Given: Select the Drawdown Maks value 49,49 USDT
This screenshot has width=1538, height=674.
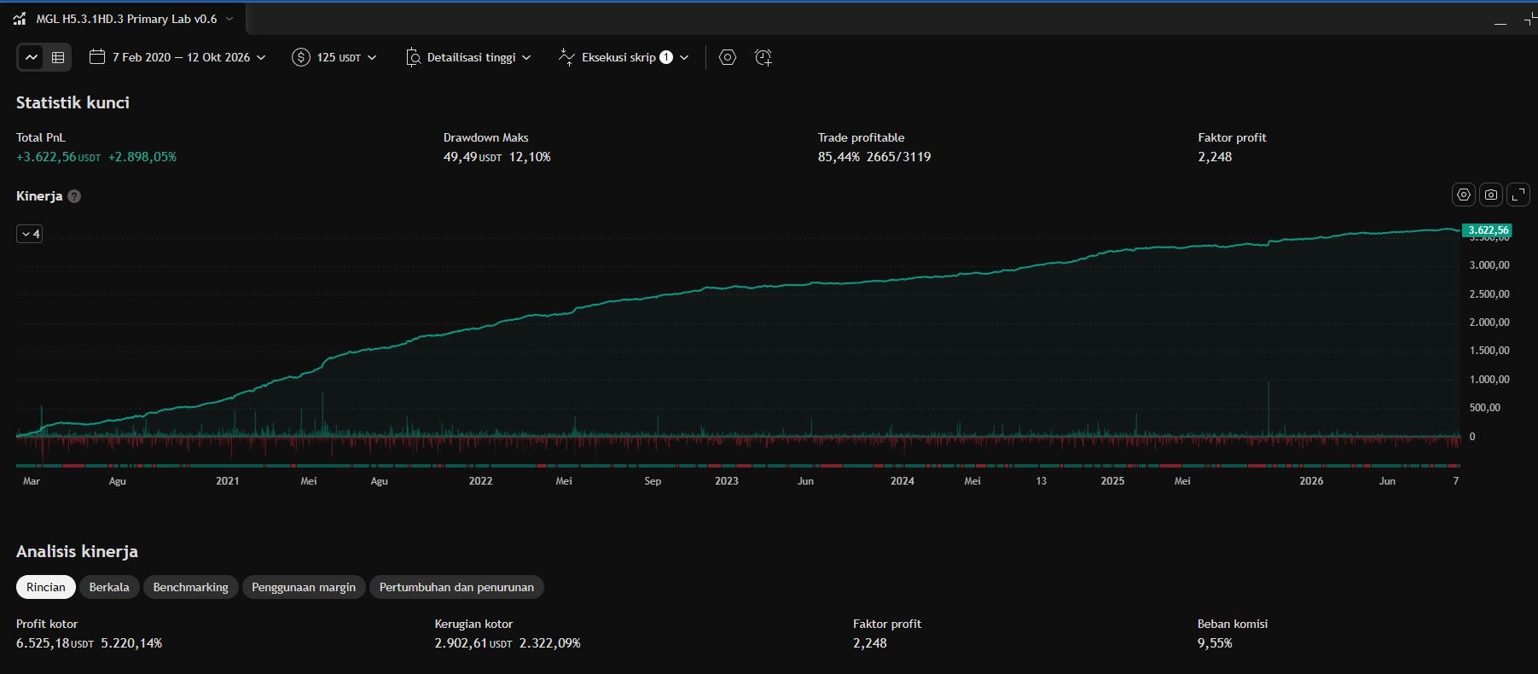Looking at the screenshot, I should click(473, 157).
